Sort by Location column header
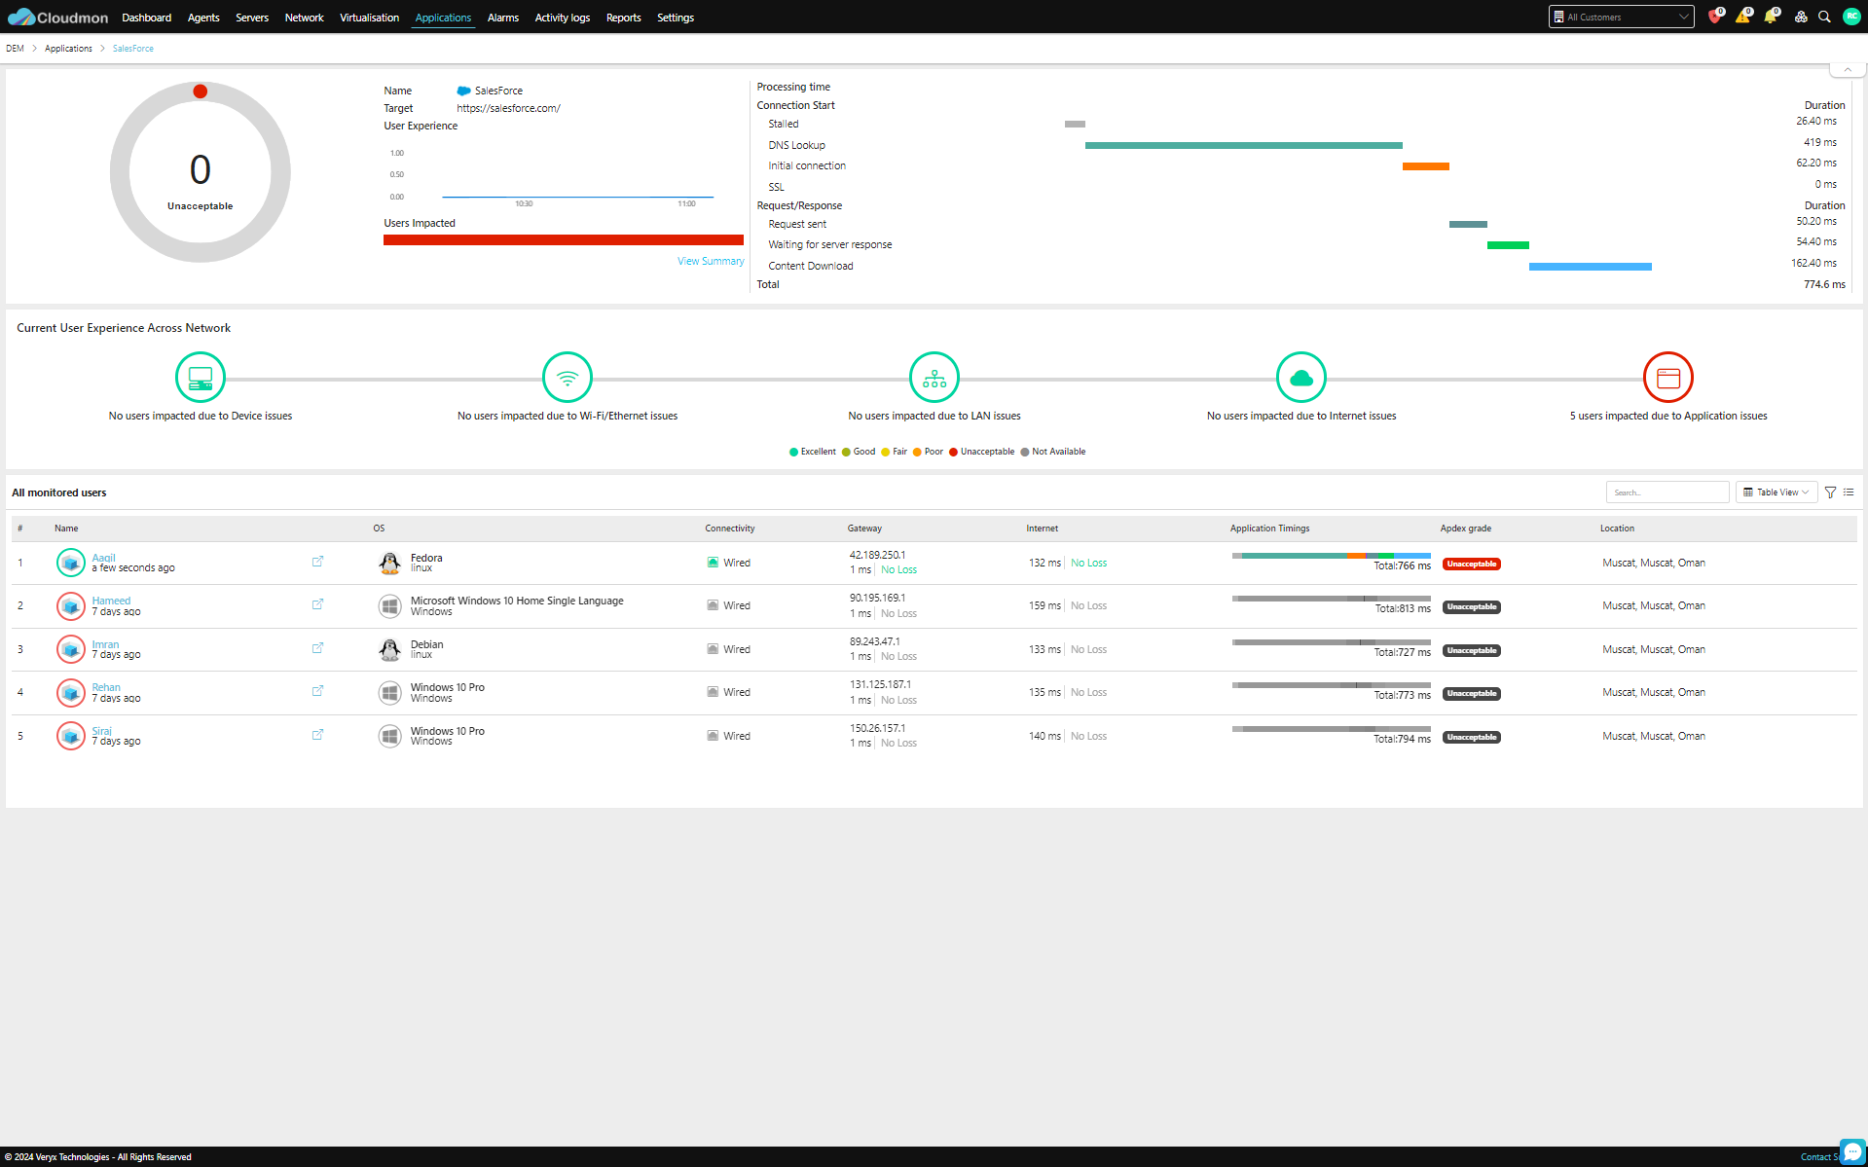1868x1167 pixels. pos(1617,529)
